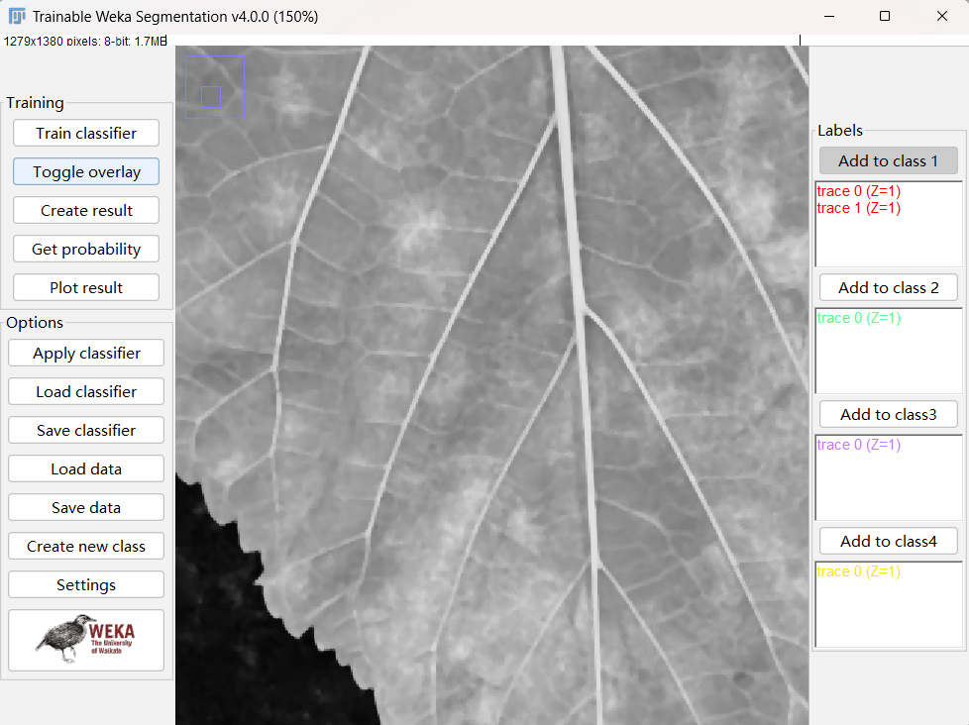Open the Settings dialog
The image size is (969, 725).
85,584
